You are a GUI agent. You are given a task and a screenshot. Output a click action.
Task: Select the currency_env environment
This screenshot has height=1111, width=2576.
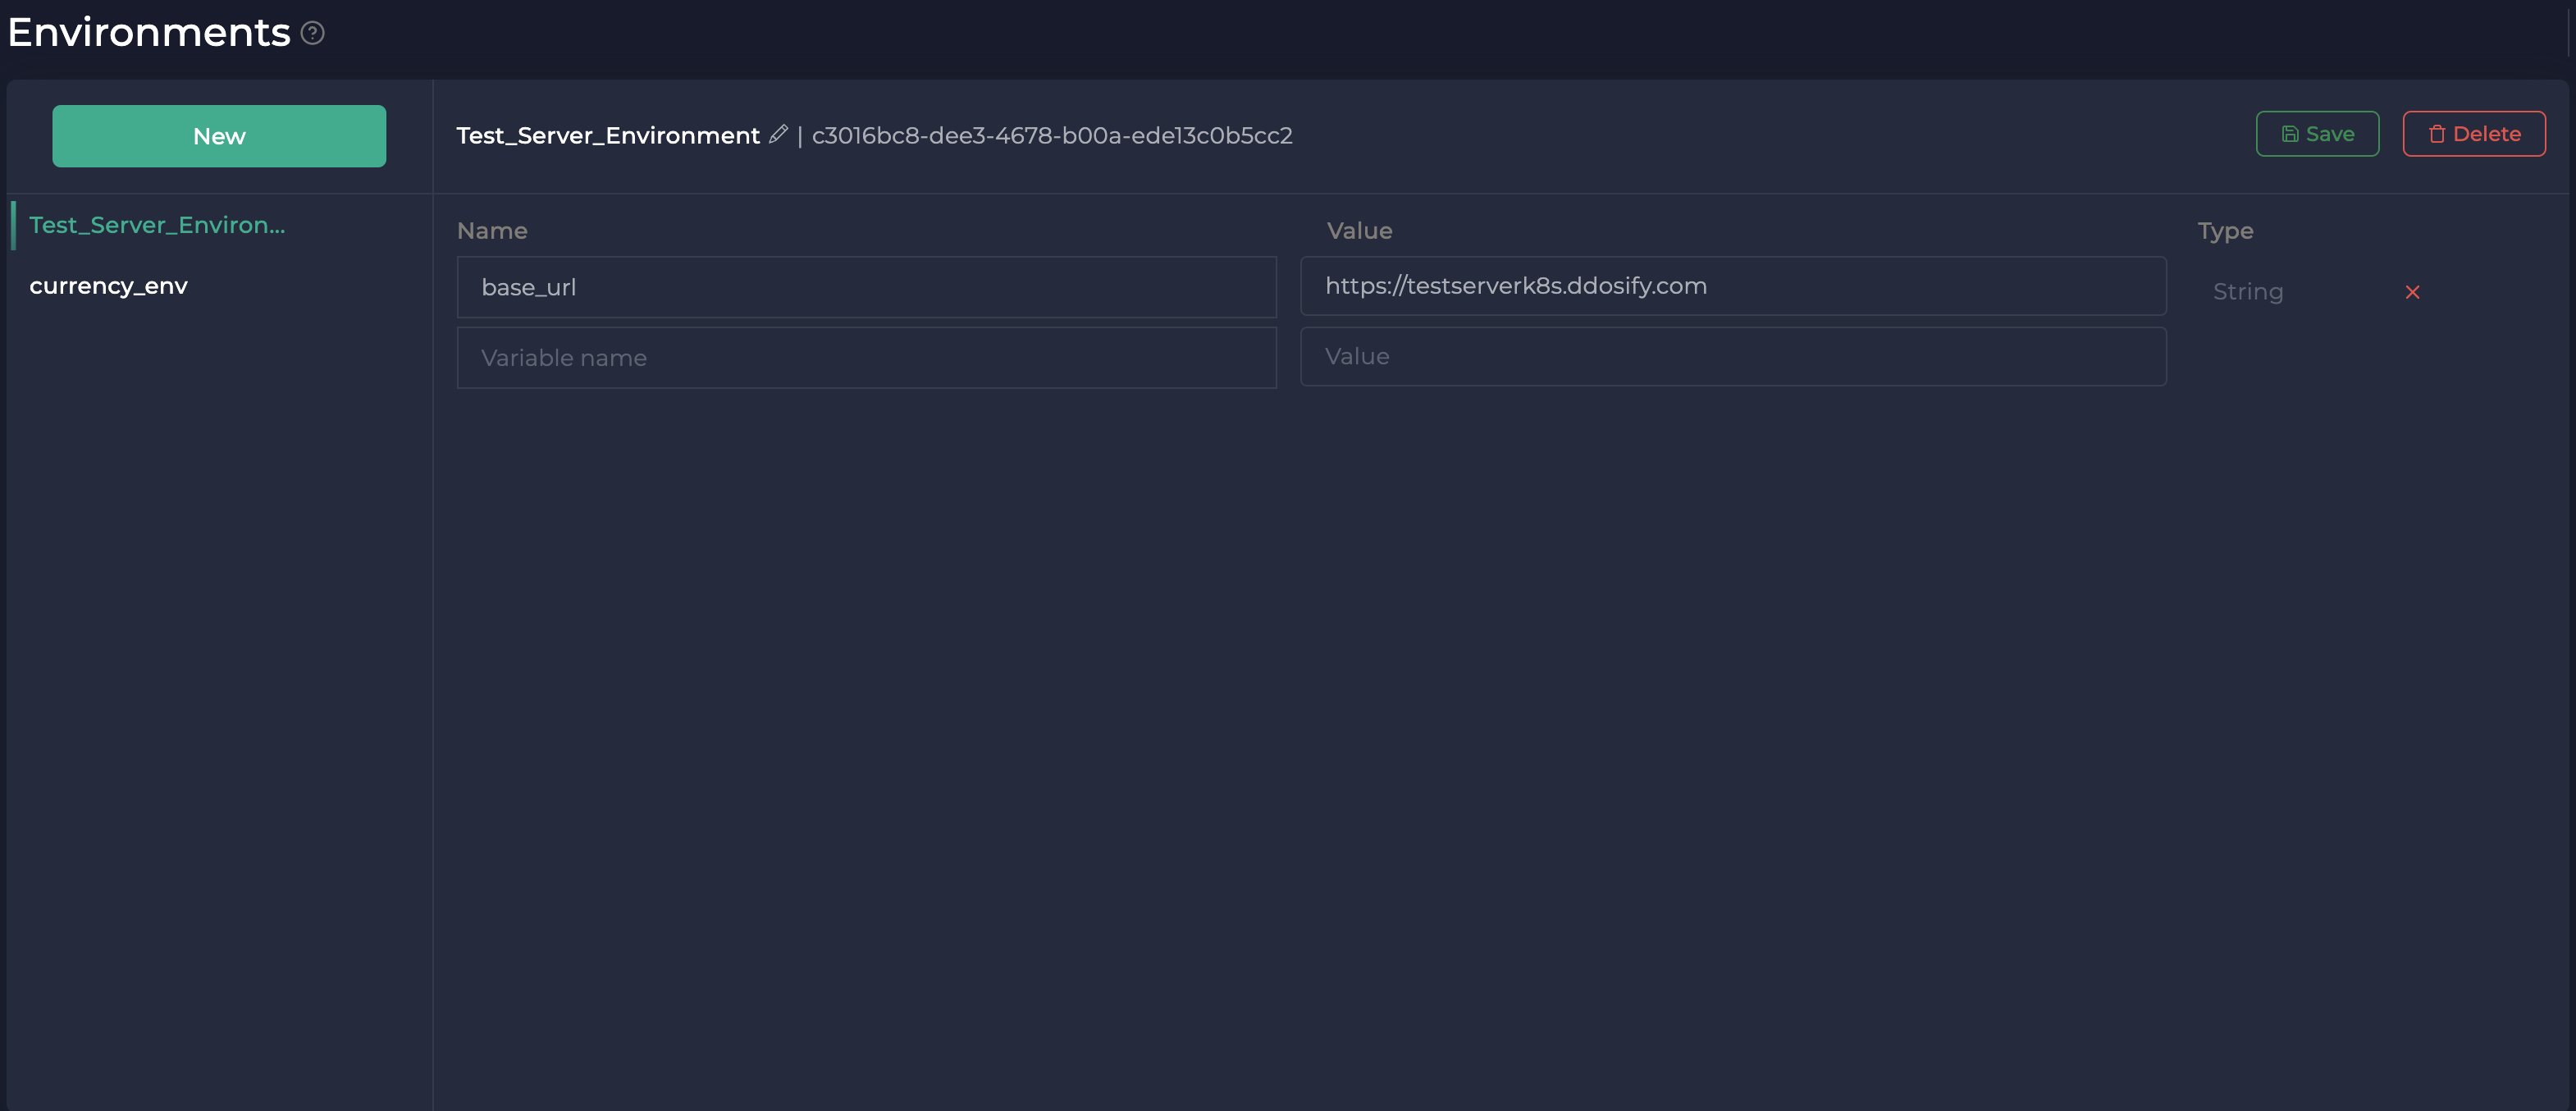pyautogui.click(x=109, y=285)
